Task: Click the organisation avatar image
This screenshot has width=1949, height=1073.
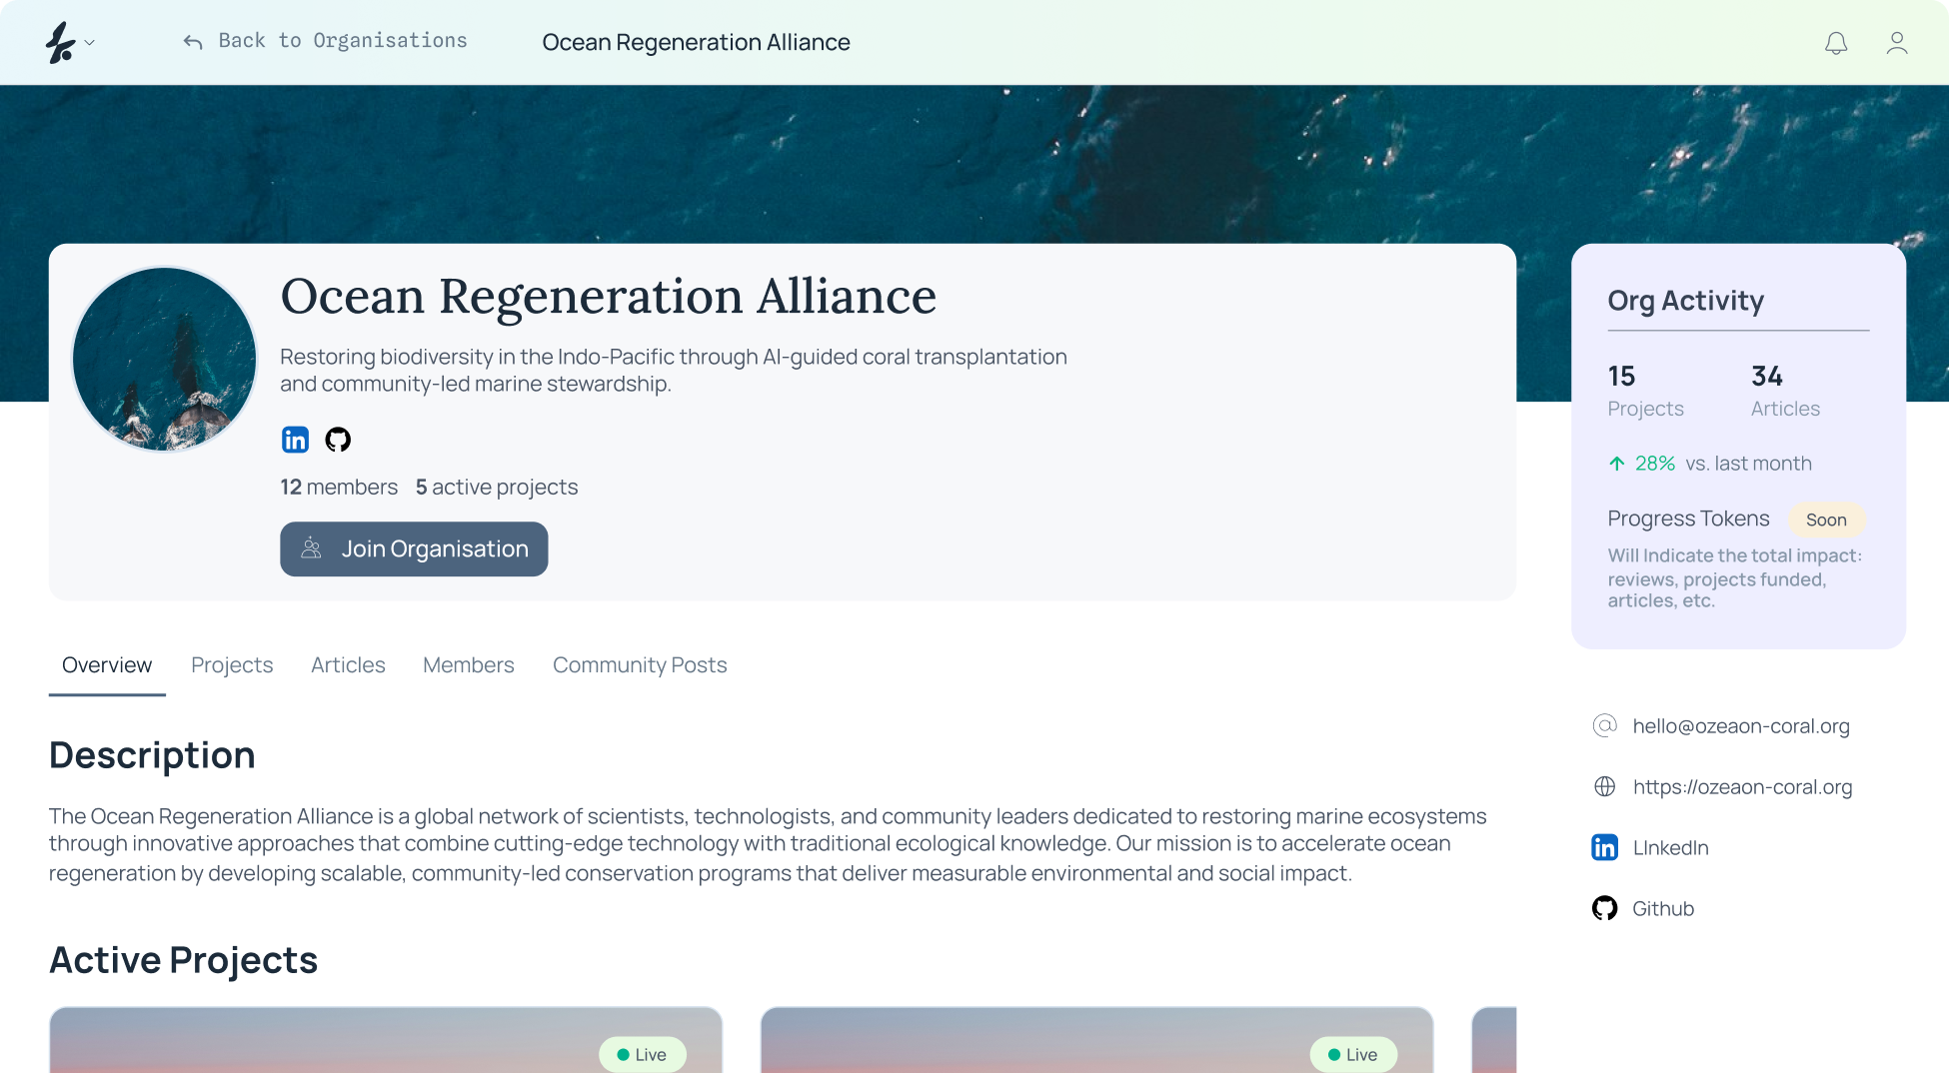Action: 165,359
